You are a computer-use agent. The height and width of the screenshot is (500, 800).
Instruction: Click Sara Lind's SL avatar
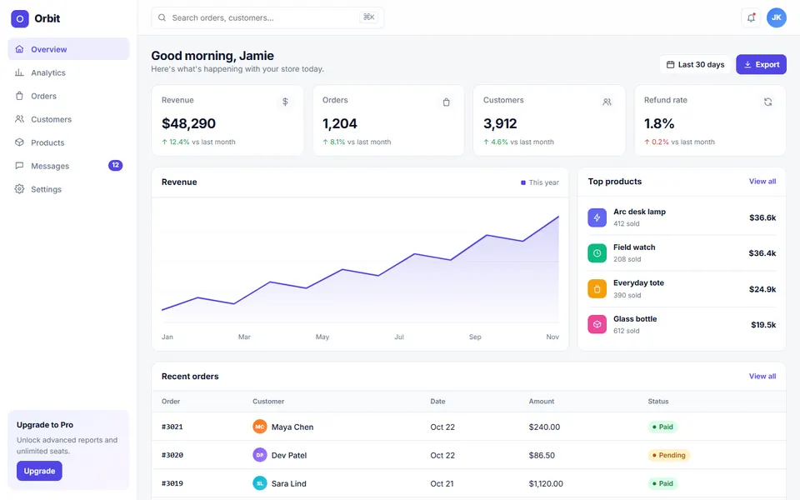pos(260,483)
